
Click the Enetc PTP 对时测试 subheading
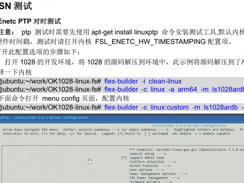click(x=30, y=22)
